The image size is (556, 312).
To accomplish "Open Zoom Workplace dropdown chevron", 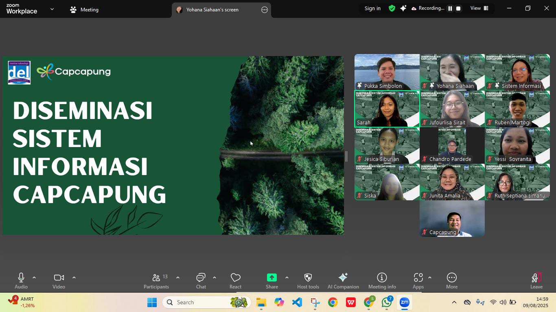I will [x=52, y=9].
